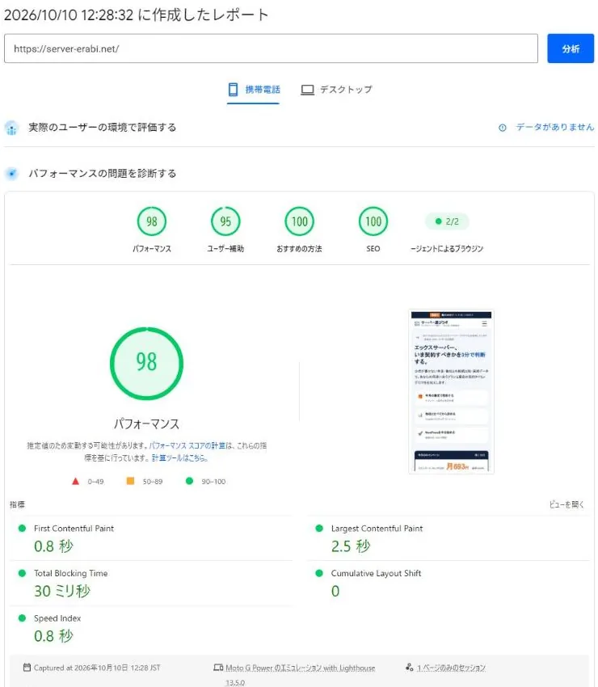Open the 計算ツールはこちら link
This screenshot has height=687, width=598.
179,457
